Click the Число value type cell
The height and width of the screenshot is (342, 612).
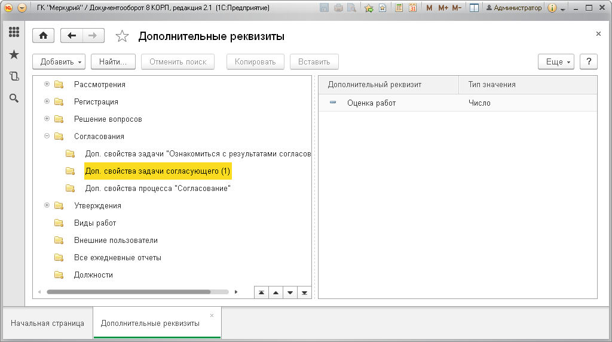click(479, 103)
